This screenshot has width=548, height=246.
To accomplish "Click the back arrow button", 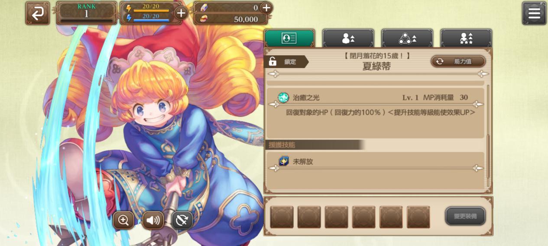I will coord(37,13).
